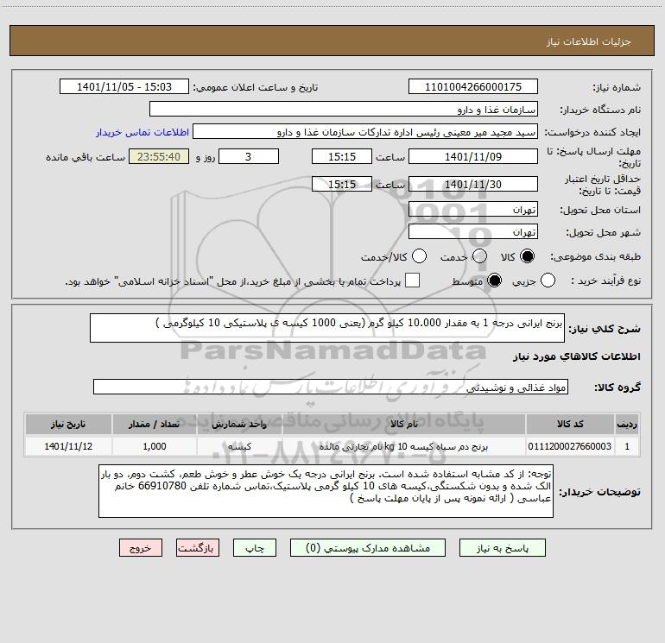Click product code 0111200027660003 cell
Image resolution: width=665 pixels, height=643 pixels.
pyautogui.click(x=570, y=446)
